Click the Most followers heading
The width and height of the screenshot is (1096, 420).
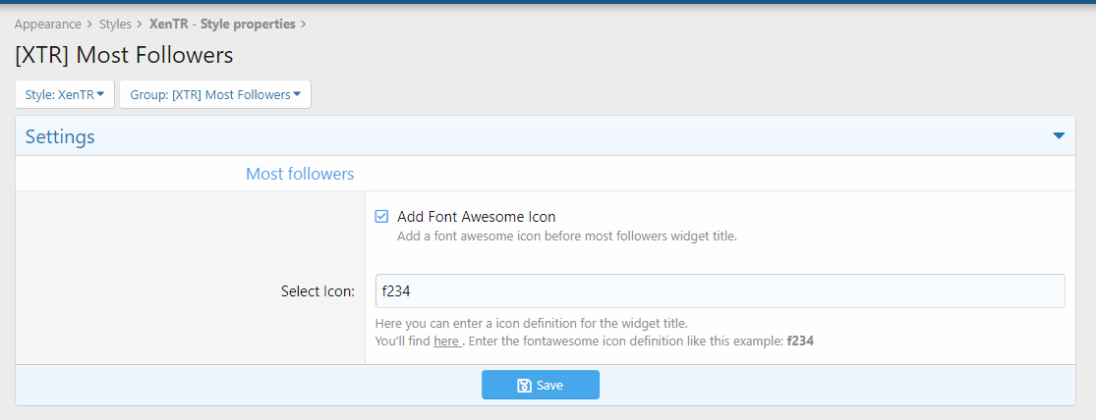pos(300,174)
